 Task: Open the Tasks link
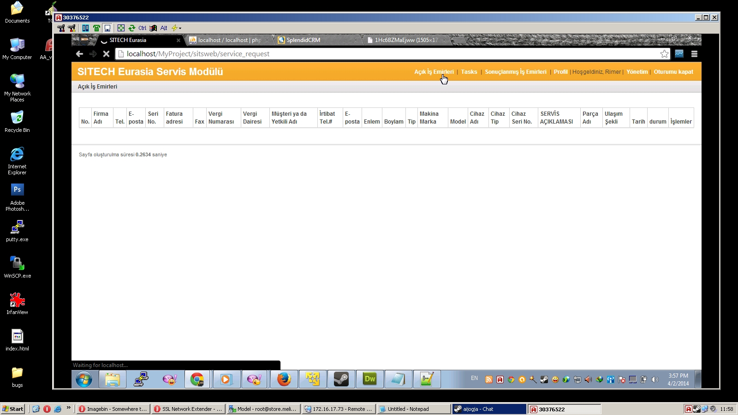coord(469,72)
